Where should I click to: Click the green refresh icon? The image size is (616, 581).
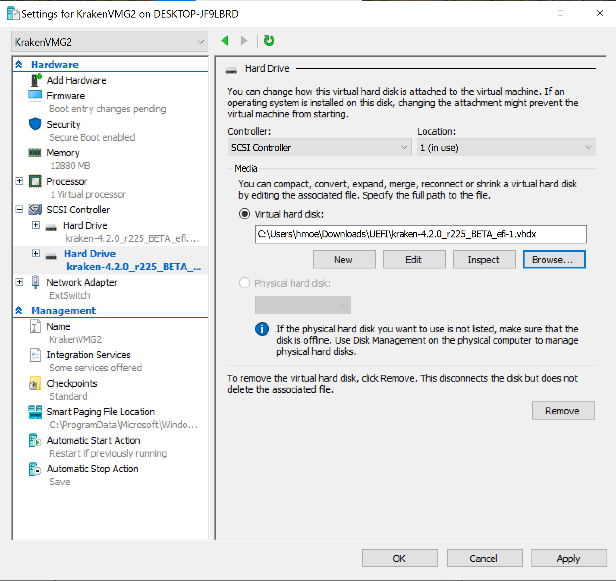[x=269, y=41]
